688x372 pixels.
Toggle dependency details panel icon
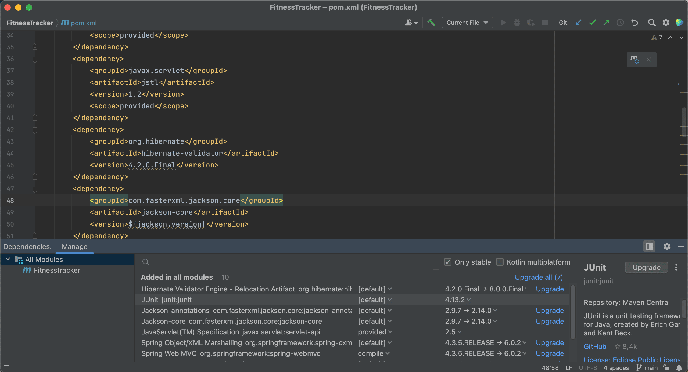click(x=649, y=246)
